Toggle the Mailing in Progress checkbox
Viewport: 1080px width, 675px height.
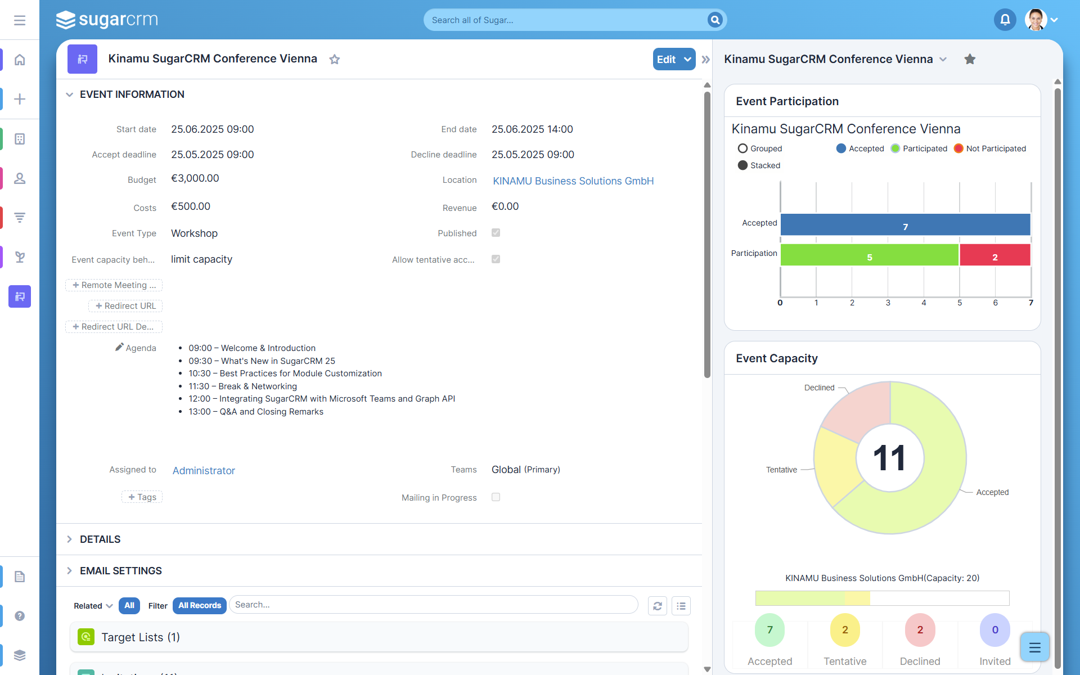click(x=496, y=497)
